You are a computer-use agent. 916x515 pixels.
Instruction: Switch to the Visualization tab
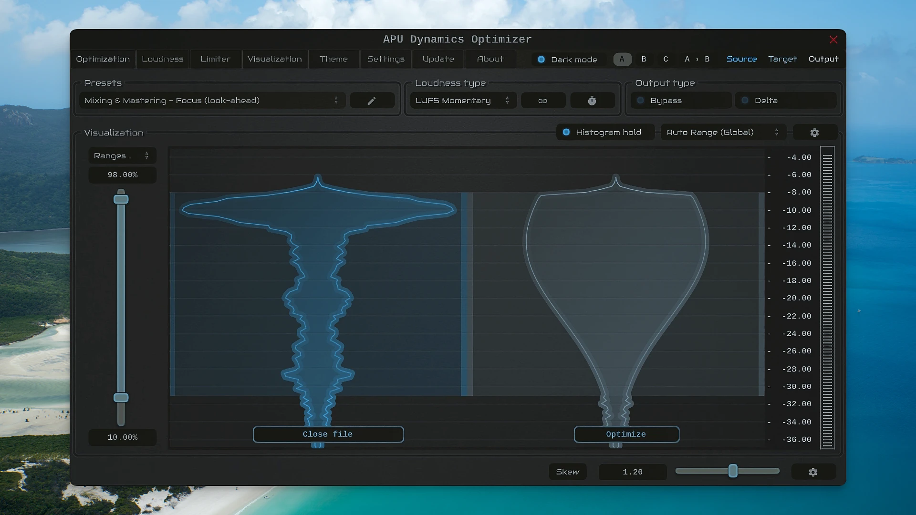click(275, 59)
